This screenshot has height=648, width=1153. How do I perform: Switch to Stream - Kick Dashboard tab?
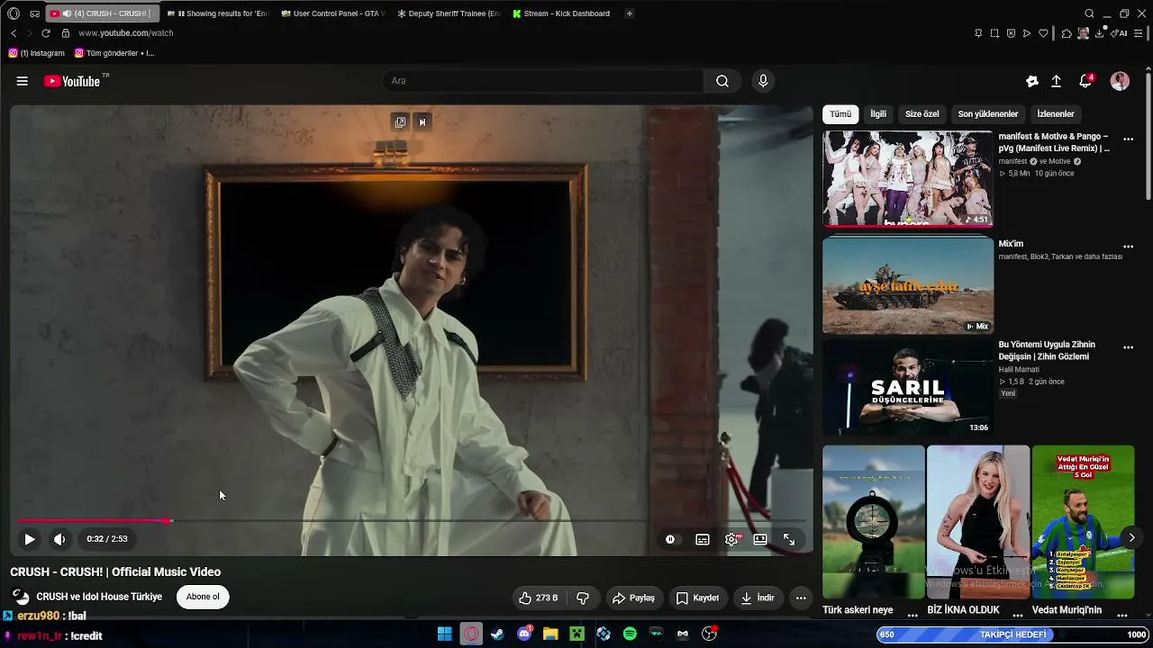point(561,13)
